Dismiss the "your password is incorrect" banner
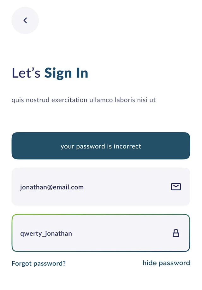Viewport: 202px width, 290px height. click(101, 146)
